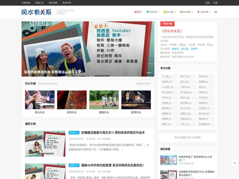Open thumbnail of 好姻缘 article
This screenshot has width=239, height=179.
click(x=45, y=144)
